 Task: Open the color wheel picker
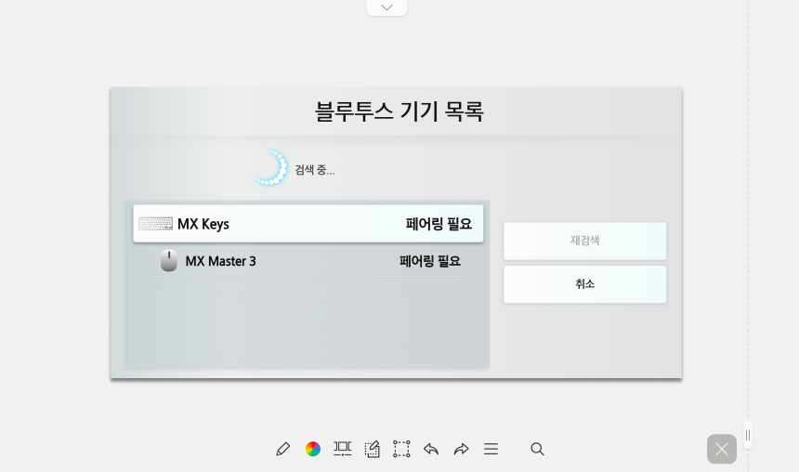click(x=313, y=449)
